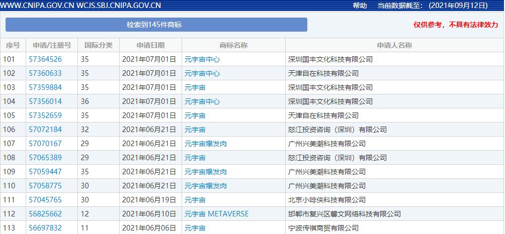Select applicant 宁波传祺商贸有限公司
The image size is (505, 234).
(323, 228)
